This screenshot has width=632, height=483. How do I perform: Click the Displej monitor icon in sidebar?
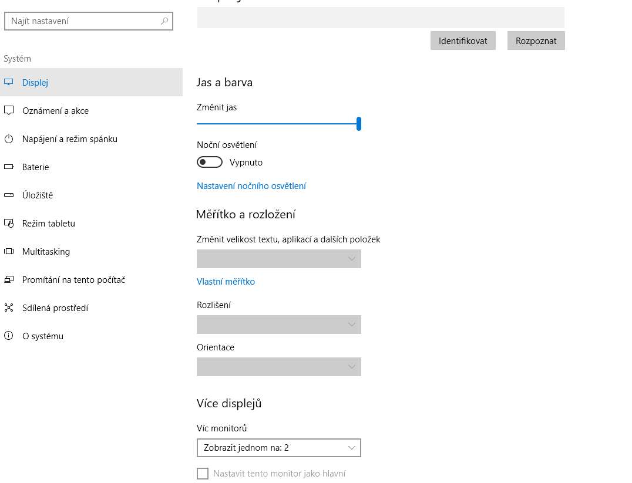click(x=9, y=82)
